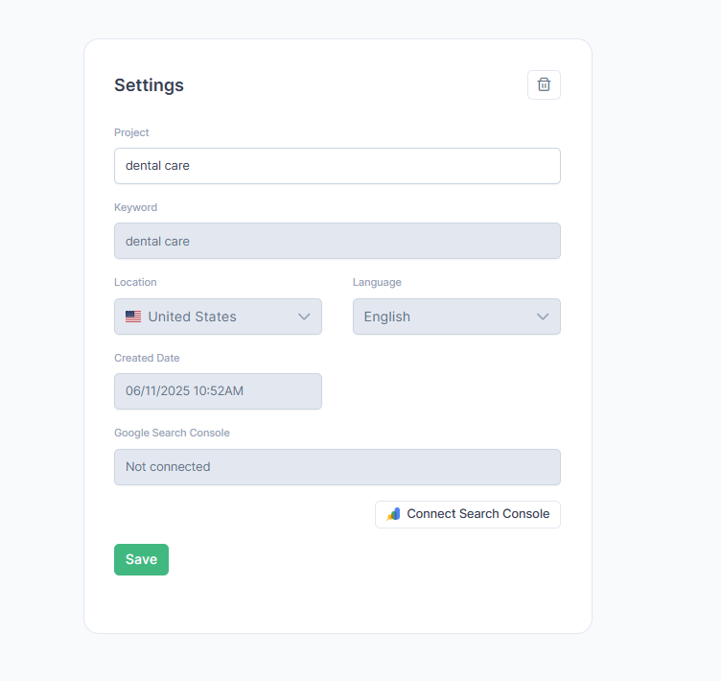Expand the Location dropdown chevron
This screenshot has width=721, height=681.
point(304,317)
